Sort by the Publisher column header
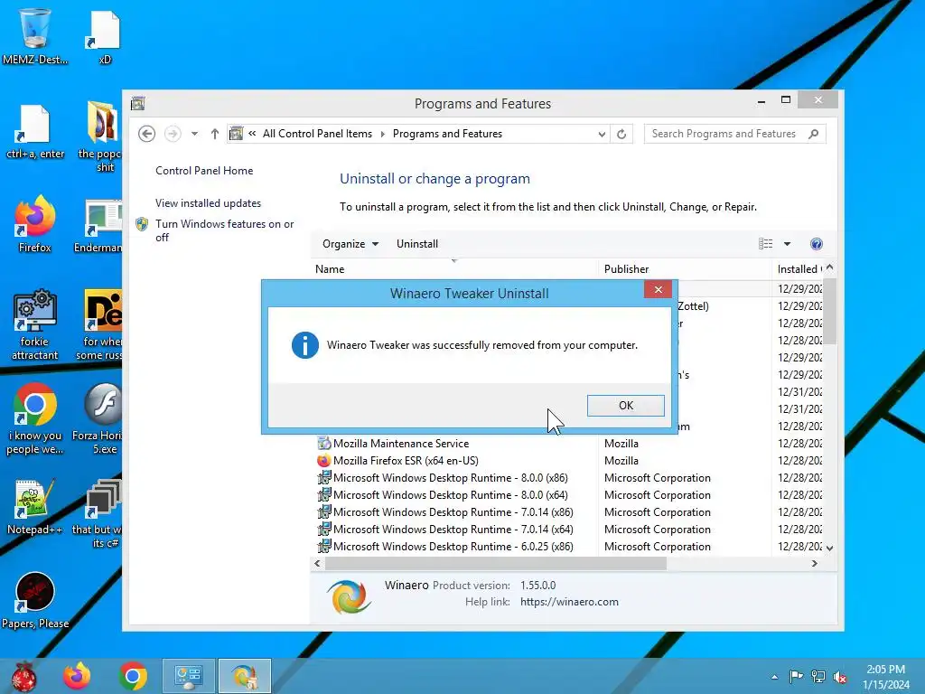Screen dimensions: 925x694 [x=685, y=269]
